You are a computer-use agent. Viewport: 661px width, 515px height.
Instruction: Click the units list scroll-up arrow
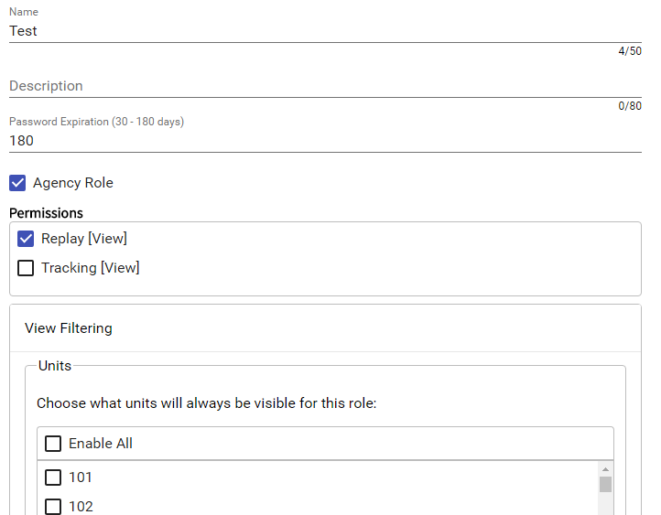pos(605,469)
